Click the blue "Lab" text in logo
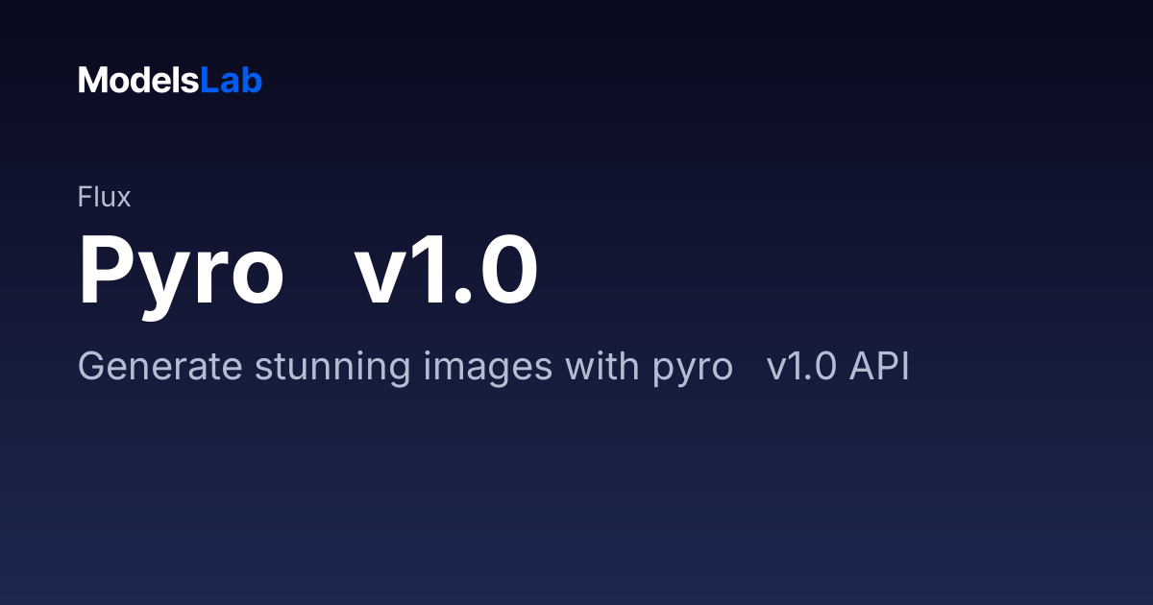 232,81
